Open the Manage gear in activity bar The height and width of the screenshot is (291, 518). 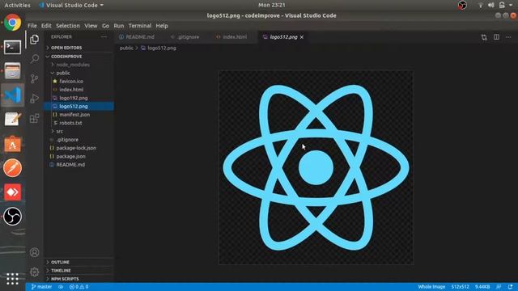tap(34, 272)
